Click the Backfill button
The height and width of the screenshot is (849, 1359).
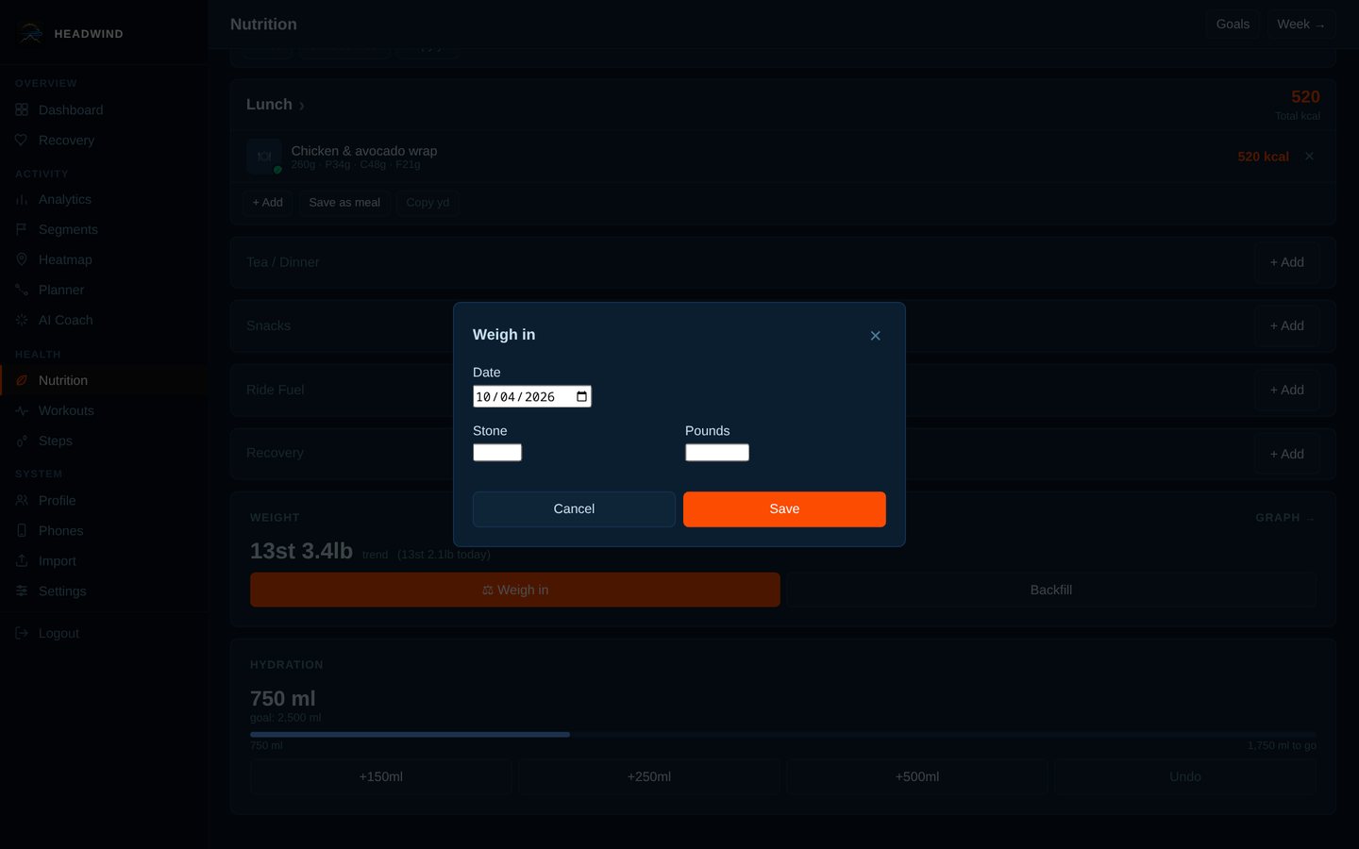(1051, 590)
